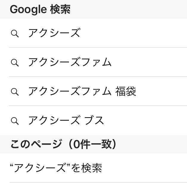The height and width of the screenshot is (196, 187).
Task: Click the search icon beside アクシーズ ブス
Action: pos(15,121)
